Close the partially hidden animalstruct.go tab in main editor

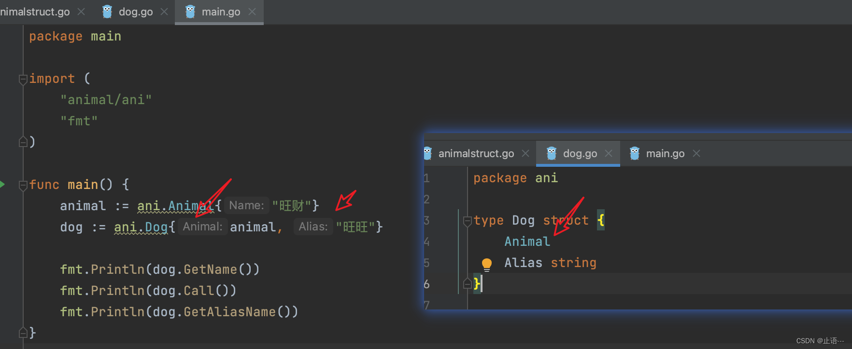coord(81,12)
